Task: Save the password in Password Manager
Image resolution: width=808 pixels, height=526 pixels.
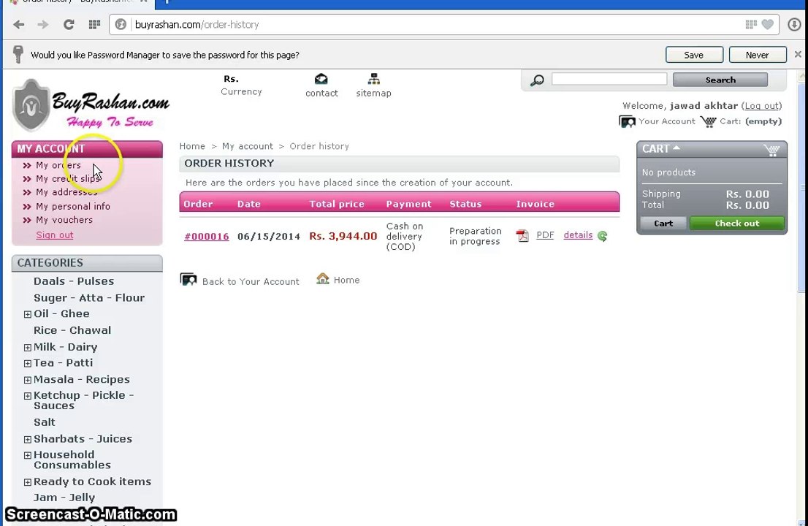Action: [x=694, y=55]
